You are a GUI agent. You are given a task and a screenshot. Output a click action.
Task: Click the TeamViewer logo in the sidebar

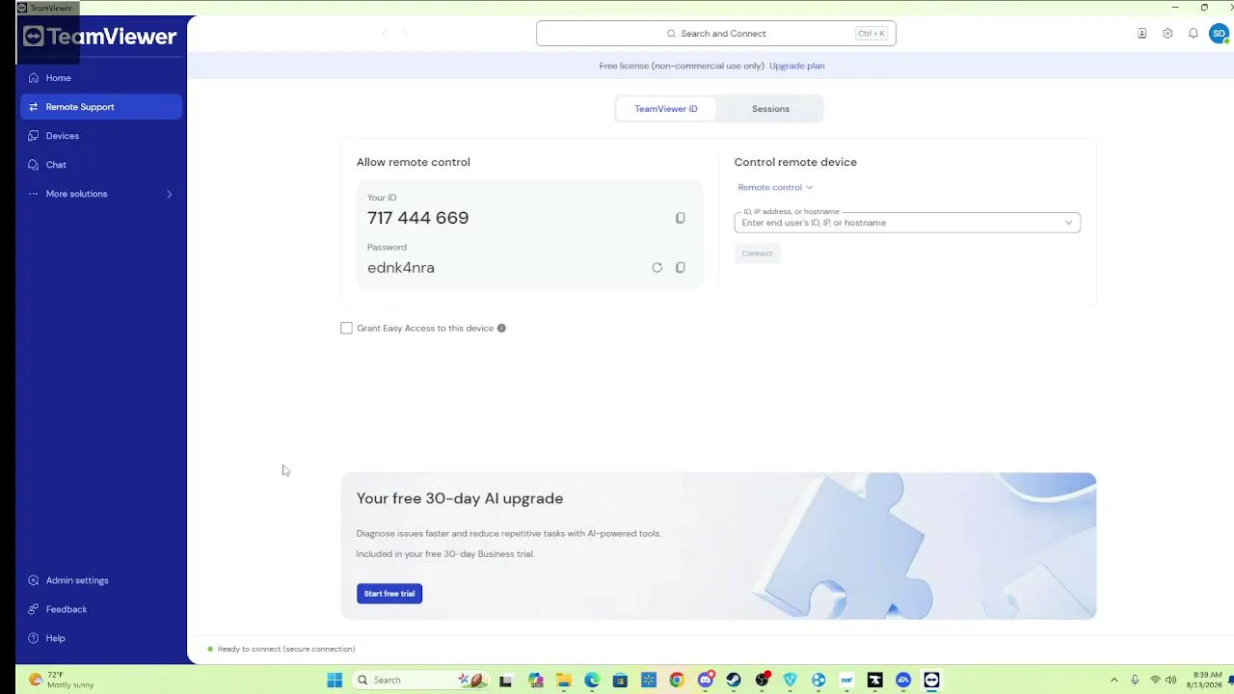click(x=100, y=37)
